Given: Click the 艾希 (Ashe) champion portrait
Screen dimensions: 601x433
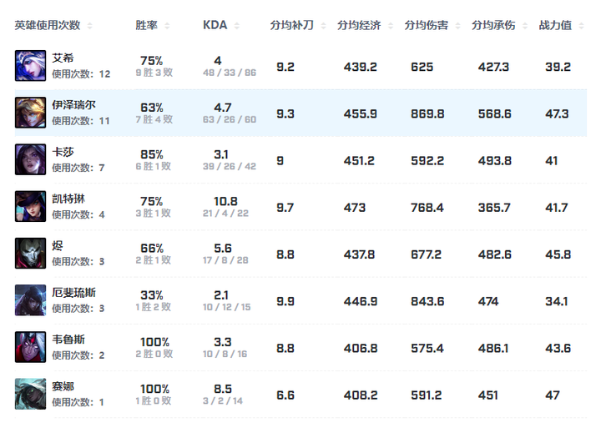Looking at the screenshot, I should [30, 66].
